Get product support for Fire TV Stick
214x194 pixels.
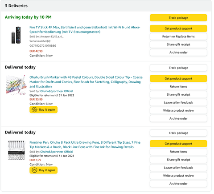(x=178, y=28)
